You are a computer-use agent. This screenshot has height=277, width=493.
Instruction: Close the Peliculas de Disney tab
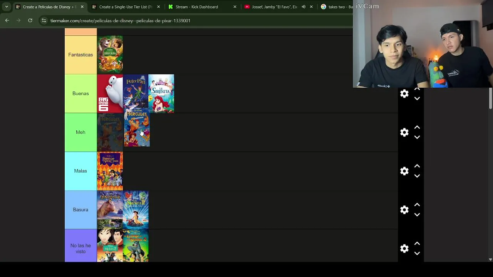pyautogui.click(x=82, y=7)
